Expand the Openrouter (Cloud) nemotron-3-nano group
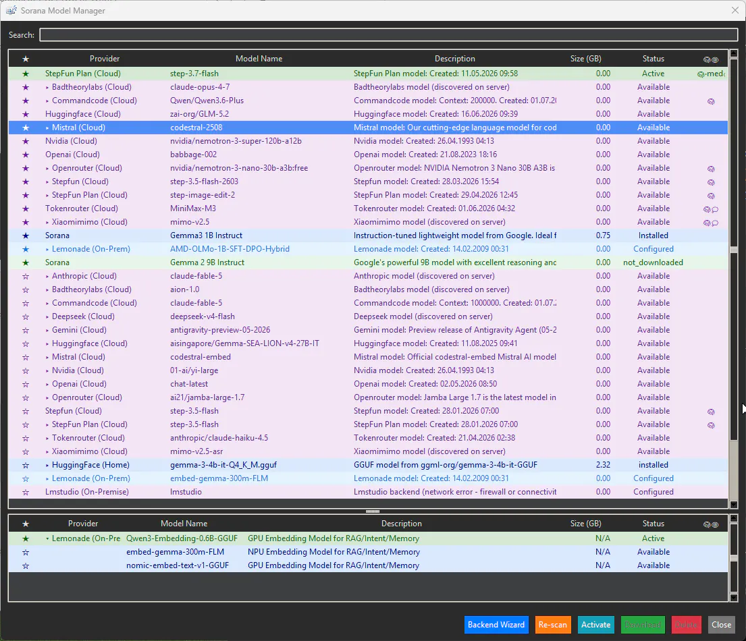The height and width of the screenshot is (641, 746). click(47, 168)
